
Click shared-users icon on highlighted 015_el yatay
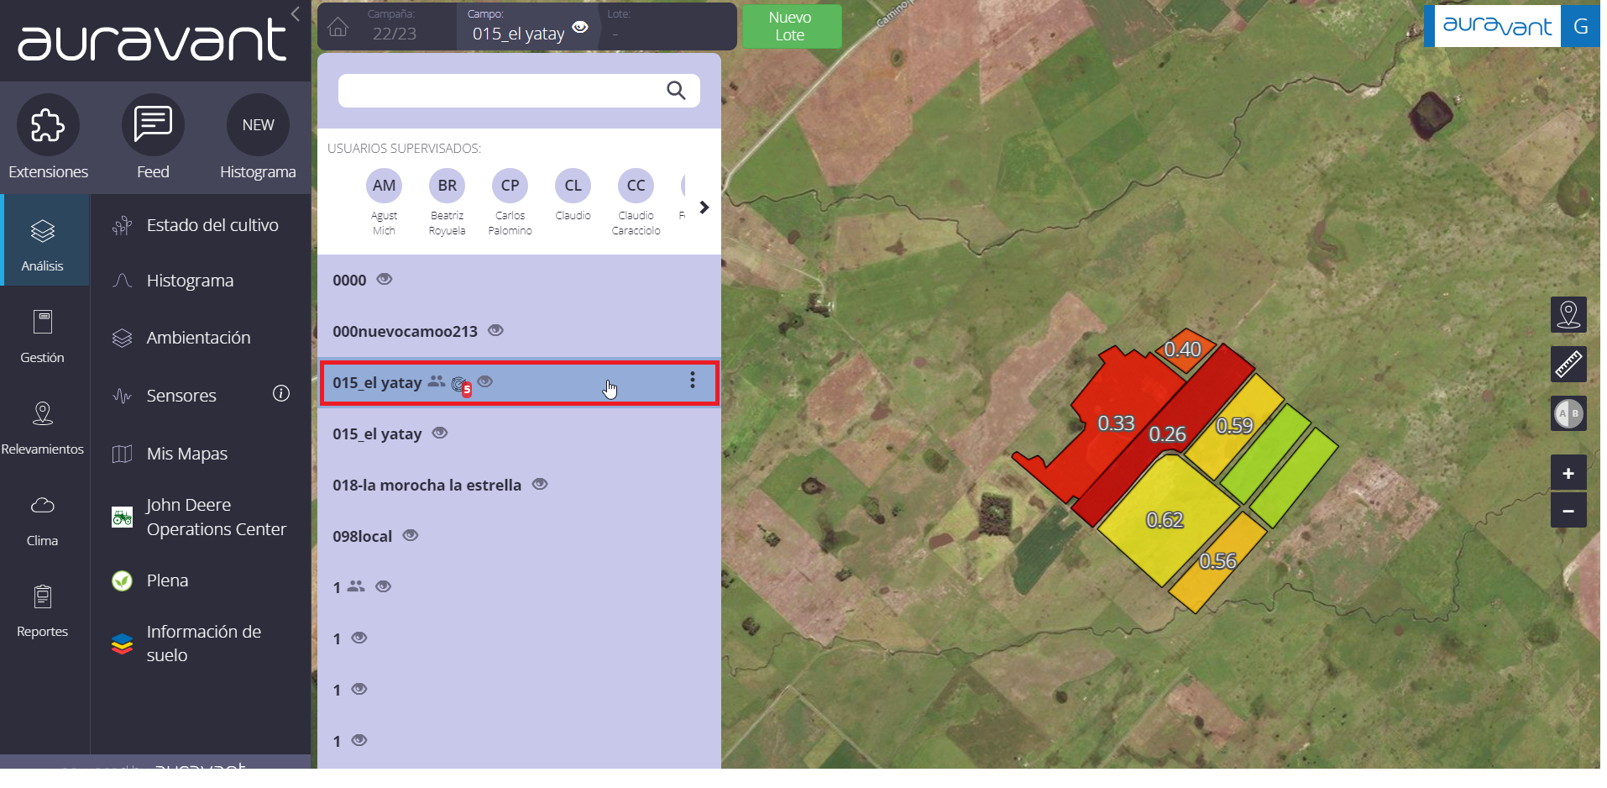click(436, 381)
